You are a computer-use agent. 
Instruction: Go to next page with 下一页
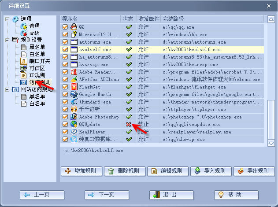click(x=107, y=195)
